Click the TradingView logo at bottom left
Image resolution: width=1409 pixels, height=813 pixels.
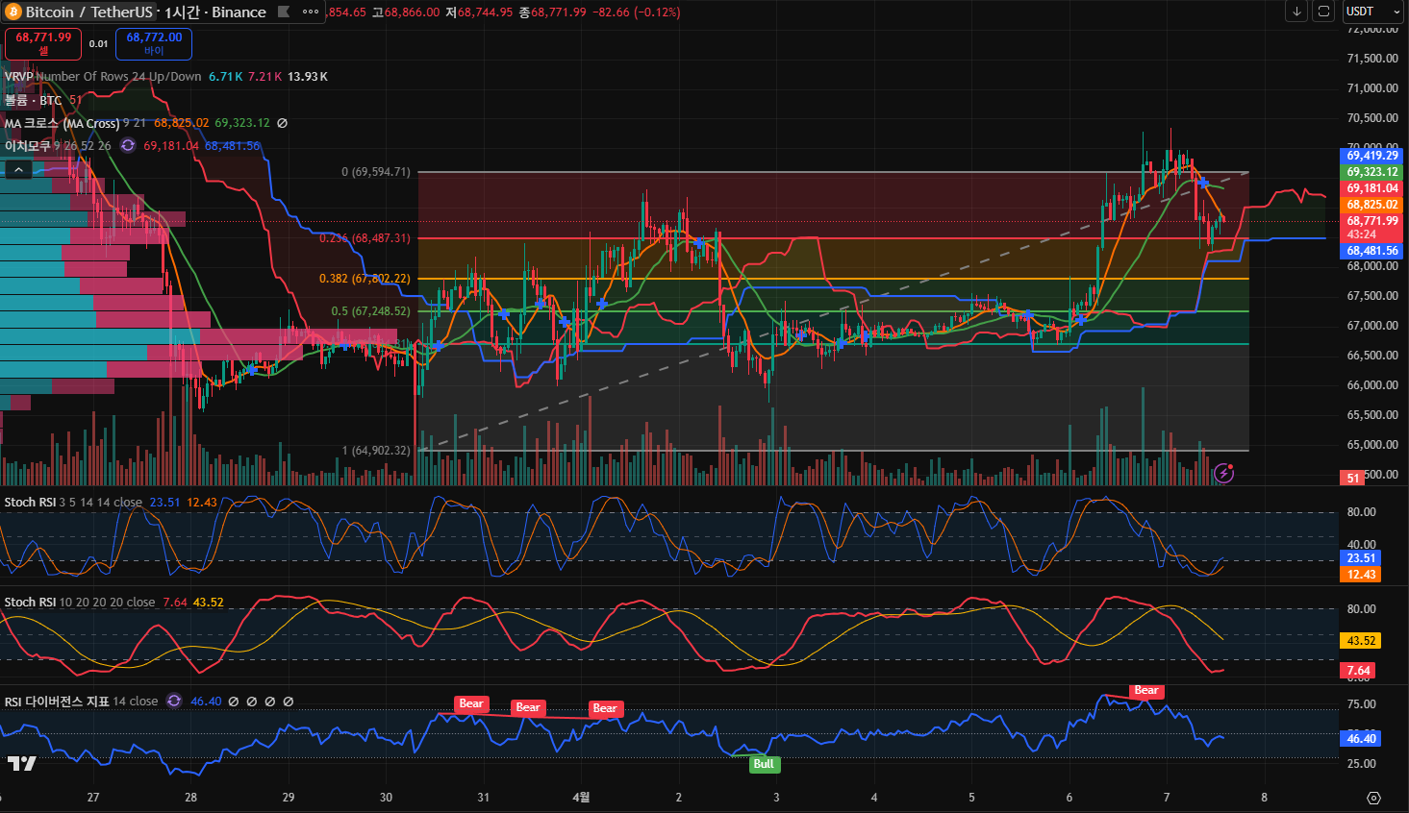point(21,763)
